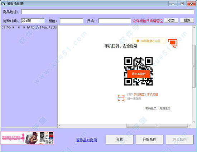This screenshot has width=197, height=152.
Task: Open 设置 settings button
Action: coord(120,139)
